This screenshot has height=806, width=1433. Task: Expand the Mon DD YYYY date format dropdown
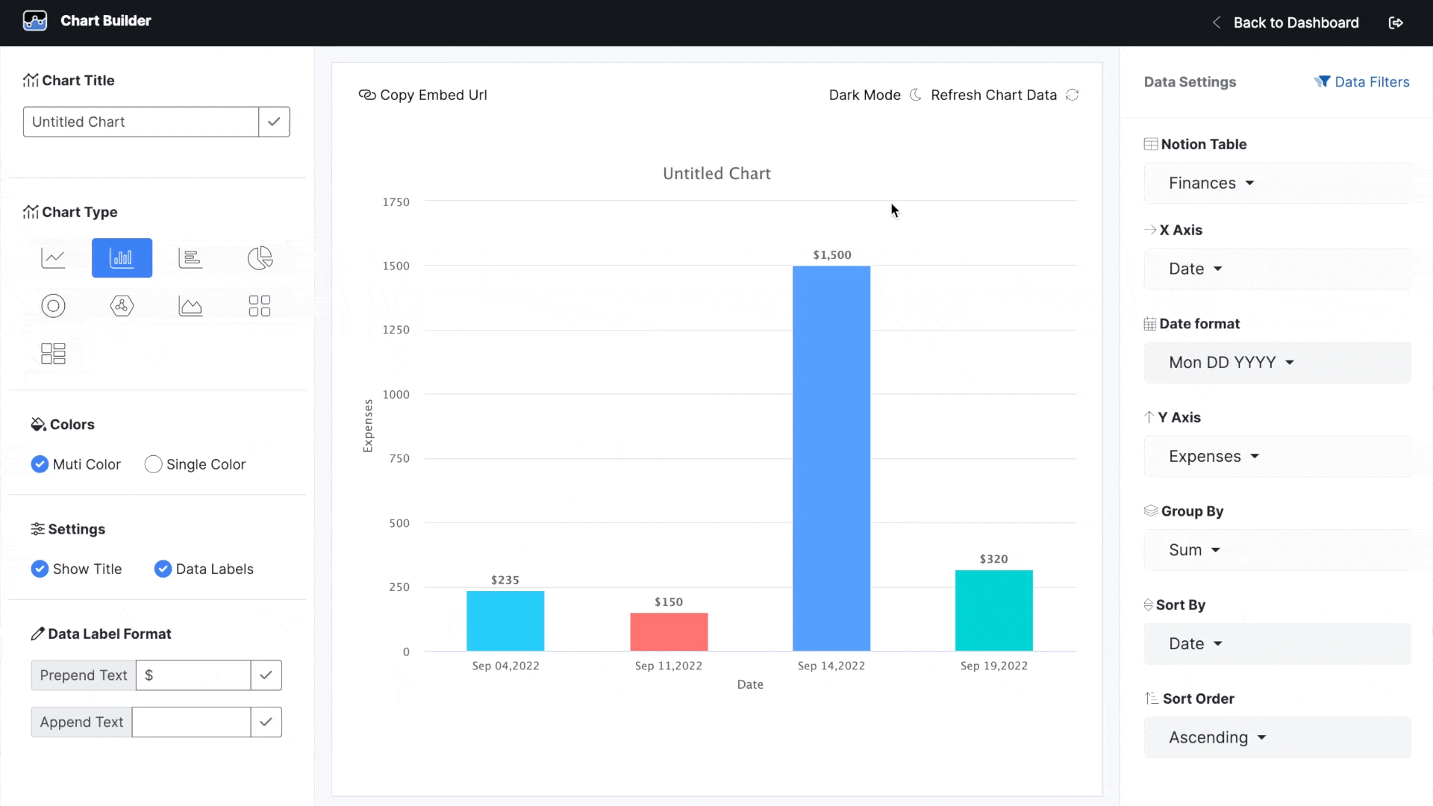click(x=1231, y=363)
